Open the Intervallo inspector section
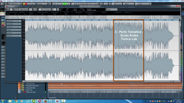This screenshot has width=184, height=103. (14, 33)
